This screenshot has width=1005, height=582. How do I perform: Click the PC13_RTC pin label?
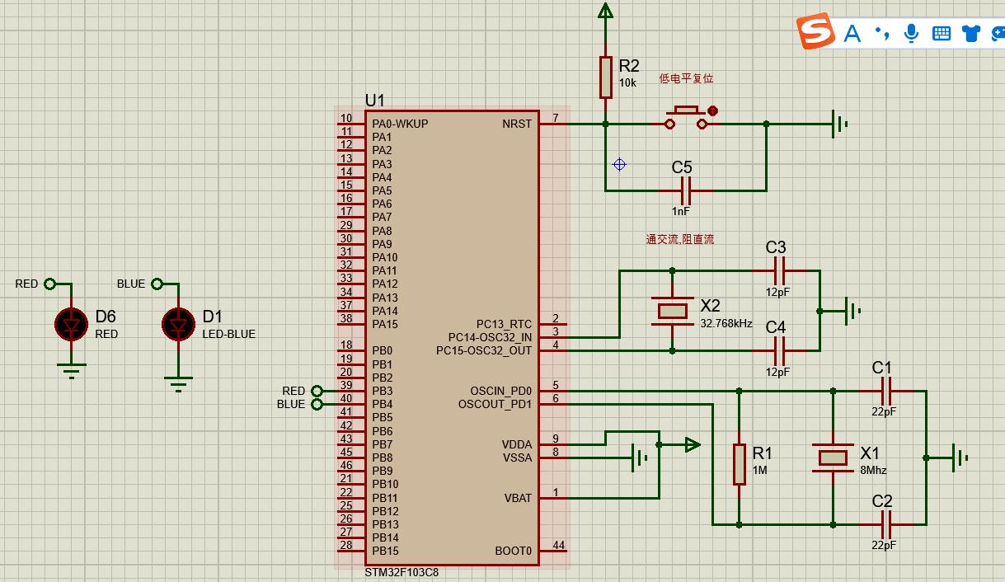click(x=504, y=324)
